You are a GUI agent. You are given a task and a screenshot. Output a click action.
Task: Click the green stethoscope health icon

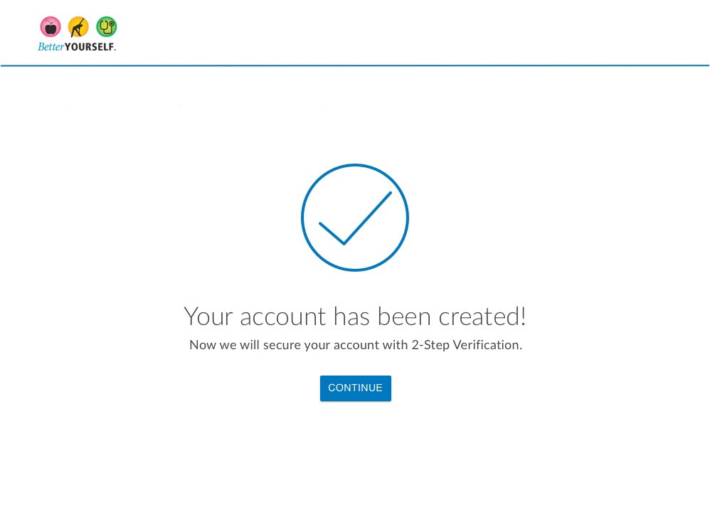click(107, 27)
